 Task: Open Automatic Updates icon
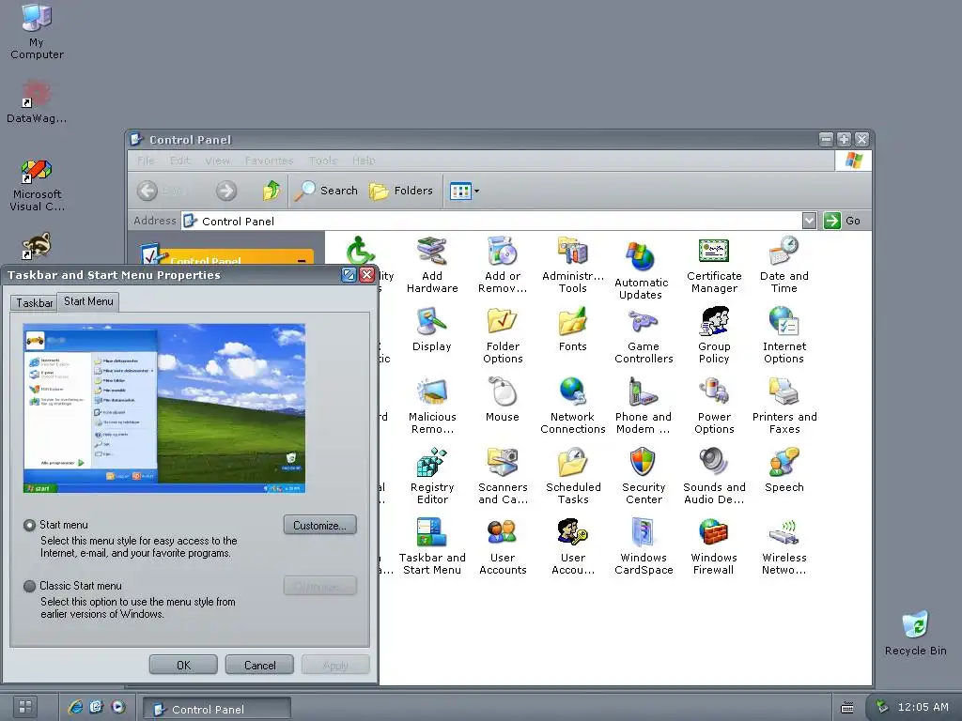pos(641,271)
